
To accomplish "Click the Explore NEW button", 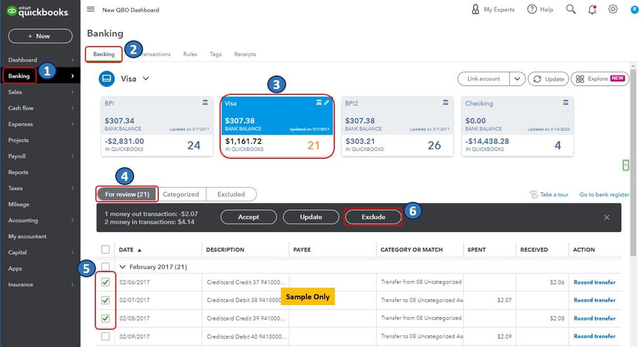I will point(600,79).
